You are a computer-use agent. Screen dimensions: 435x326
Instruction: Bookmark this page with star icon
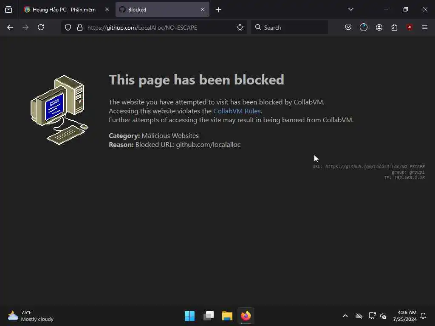click(240, 27)
